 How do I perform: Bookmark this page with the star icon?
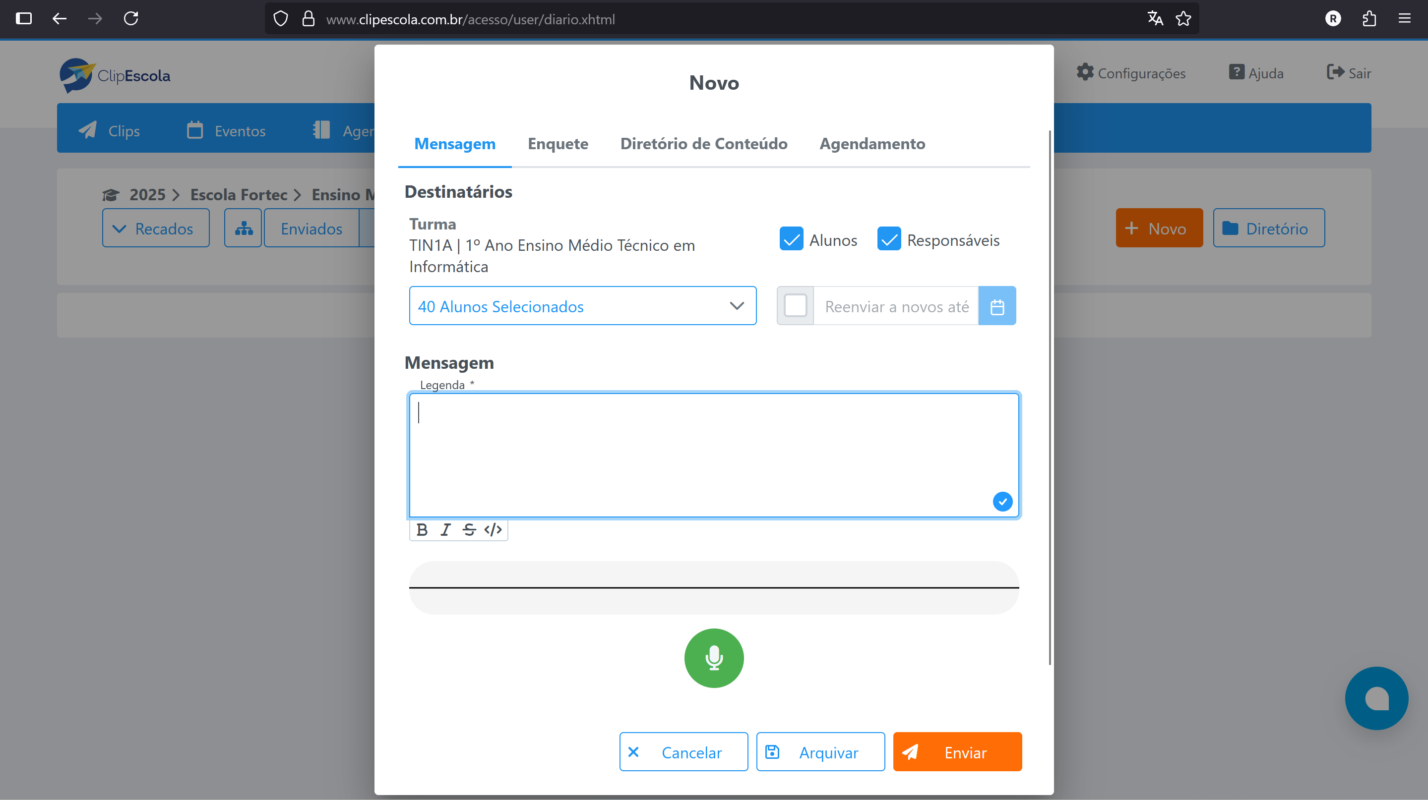pos(1183,19)
